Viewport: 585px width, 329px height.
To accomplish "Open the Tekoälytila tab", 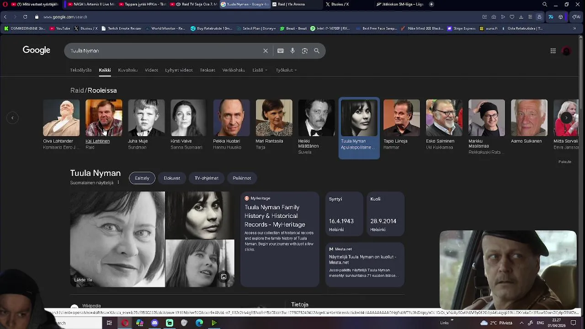I will [x=81, y=70].
